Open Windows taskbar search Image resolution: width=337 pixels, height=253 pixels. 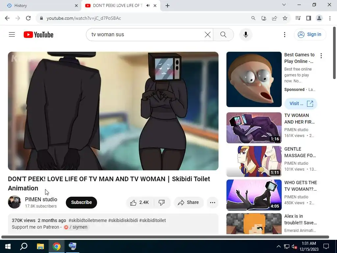point(24,246)
